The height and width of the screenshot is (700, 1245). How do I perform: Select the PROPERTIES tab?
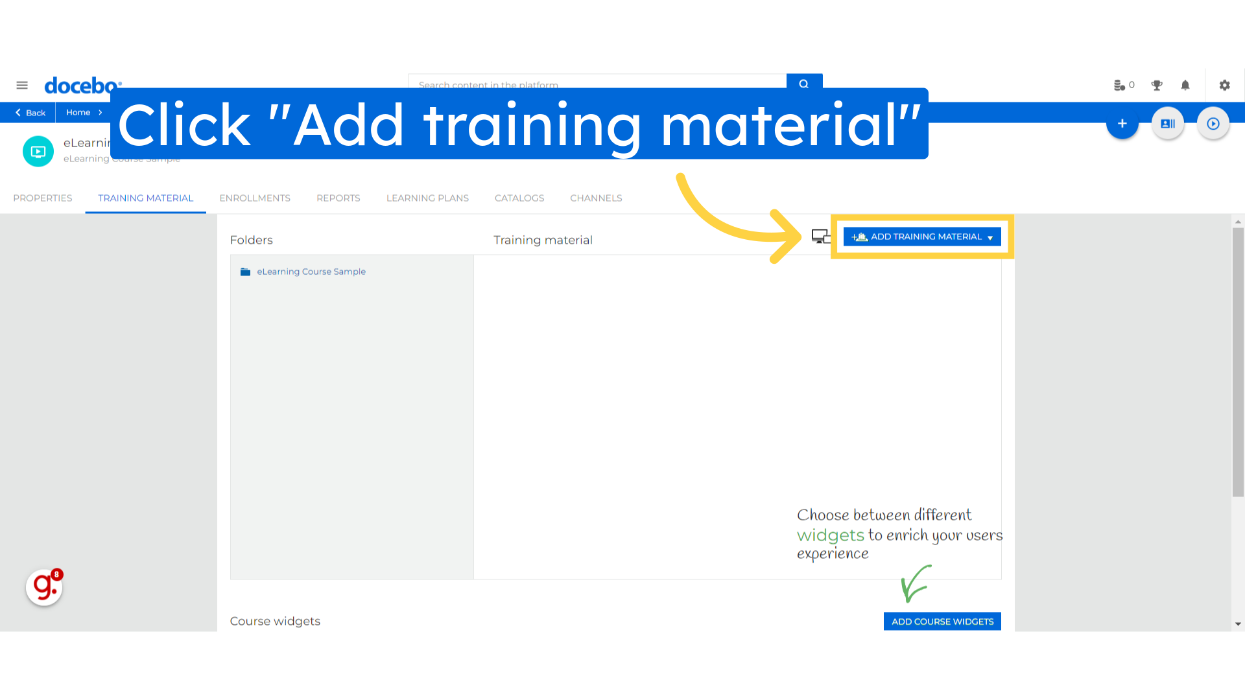[43, 198]
